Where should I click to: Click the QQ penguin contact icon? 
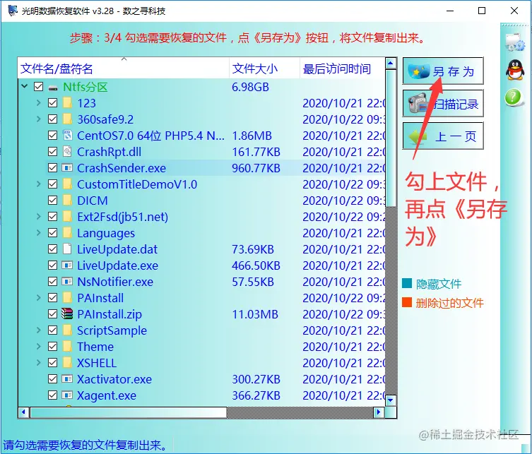click(x=515, y=70)
